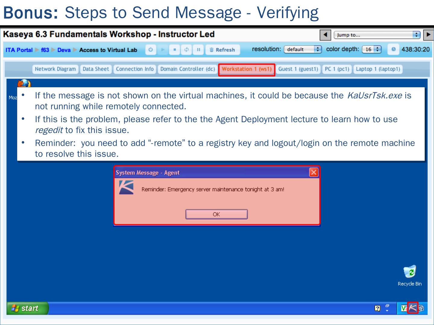Screen dimensions: 434x325
Task: Open the Recycle Bin desktop icon
Action: tap(410, 276)
